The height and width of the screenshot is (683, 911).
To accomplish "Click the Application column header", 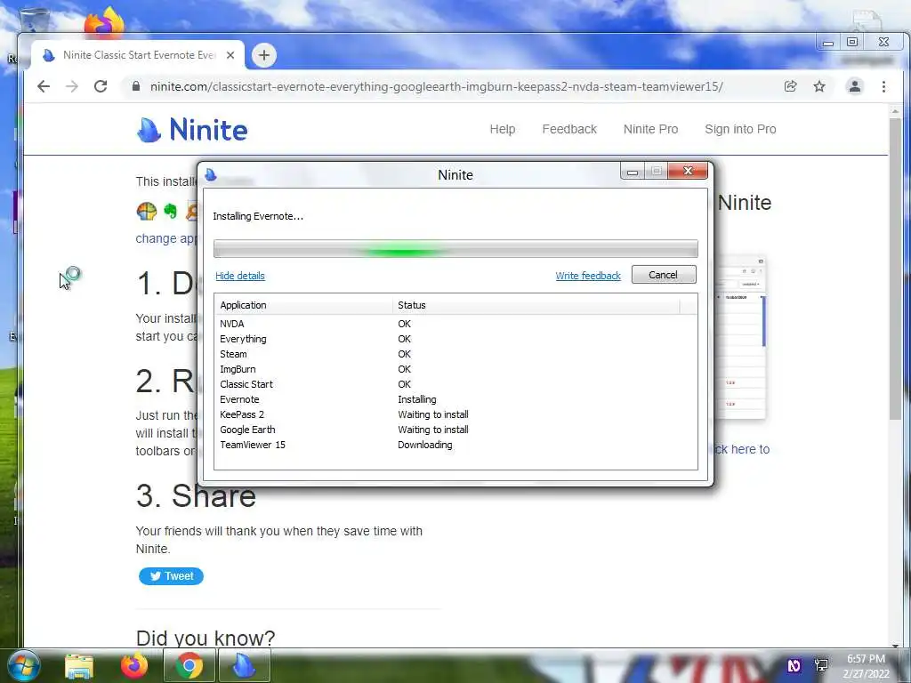I will coord(303,305).
